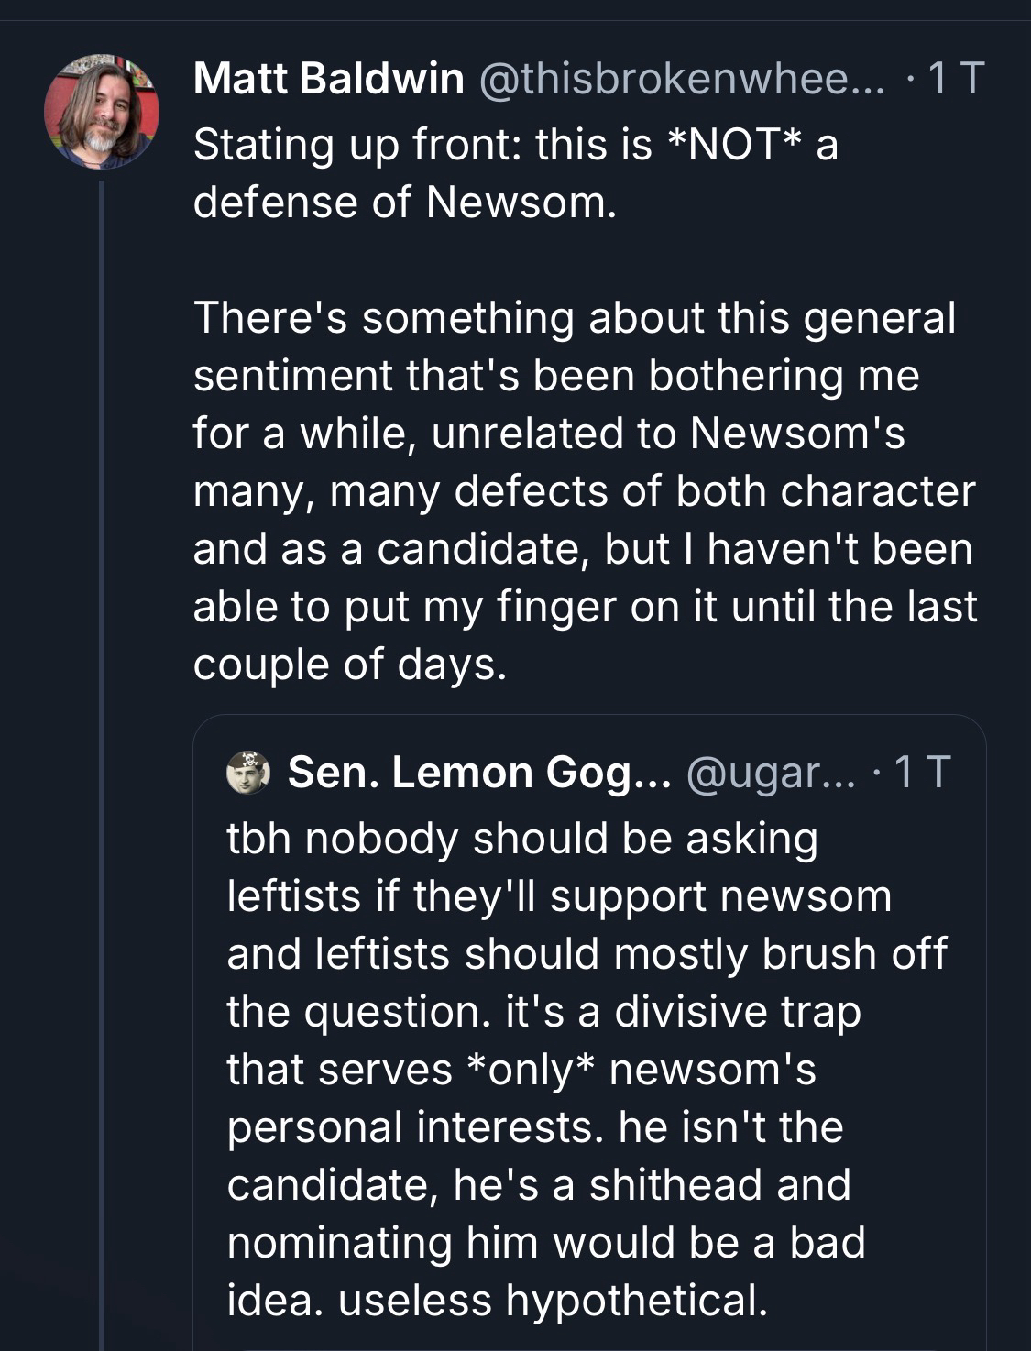Click paragraph beginning "There's something about"

tap(574, 318)
